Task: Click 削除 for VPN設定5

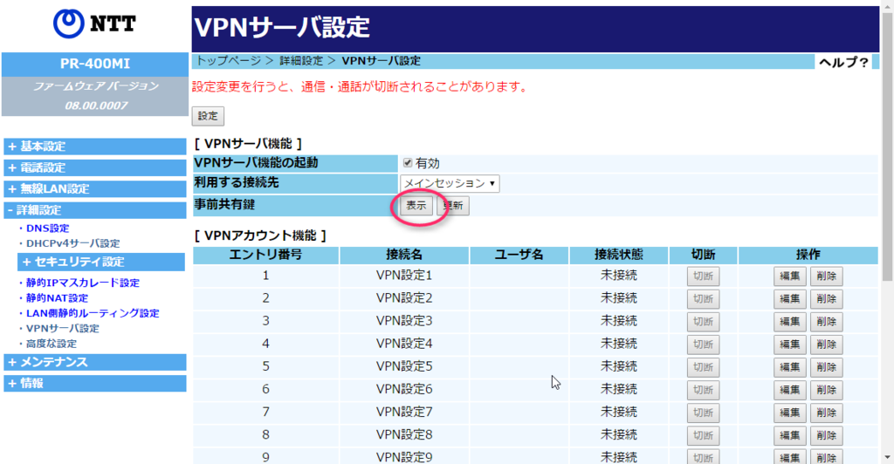Action: click(x=826, y=367)
